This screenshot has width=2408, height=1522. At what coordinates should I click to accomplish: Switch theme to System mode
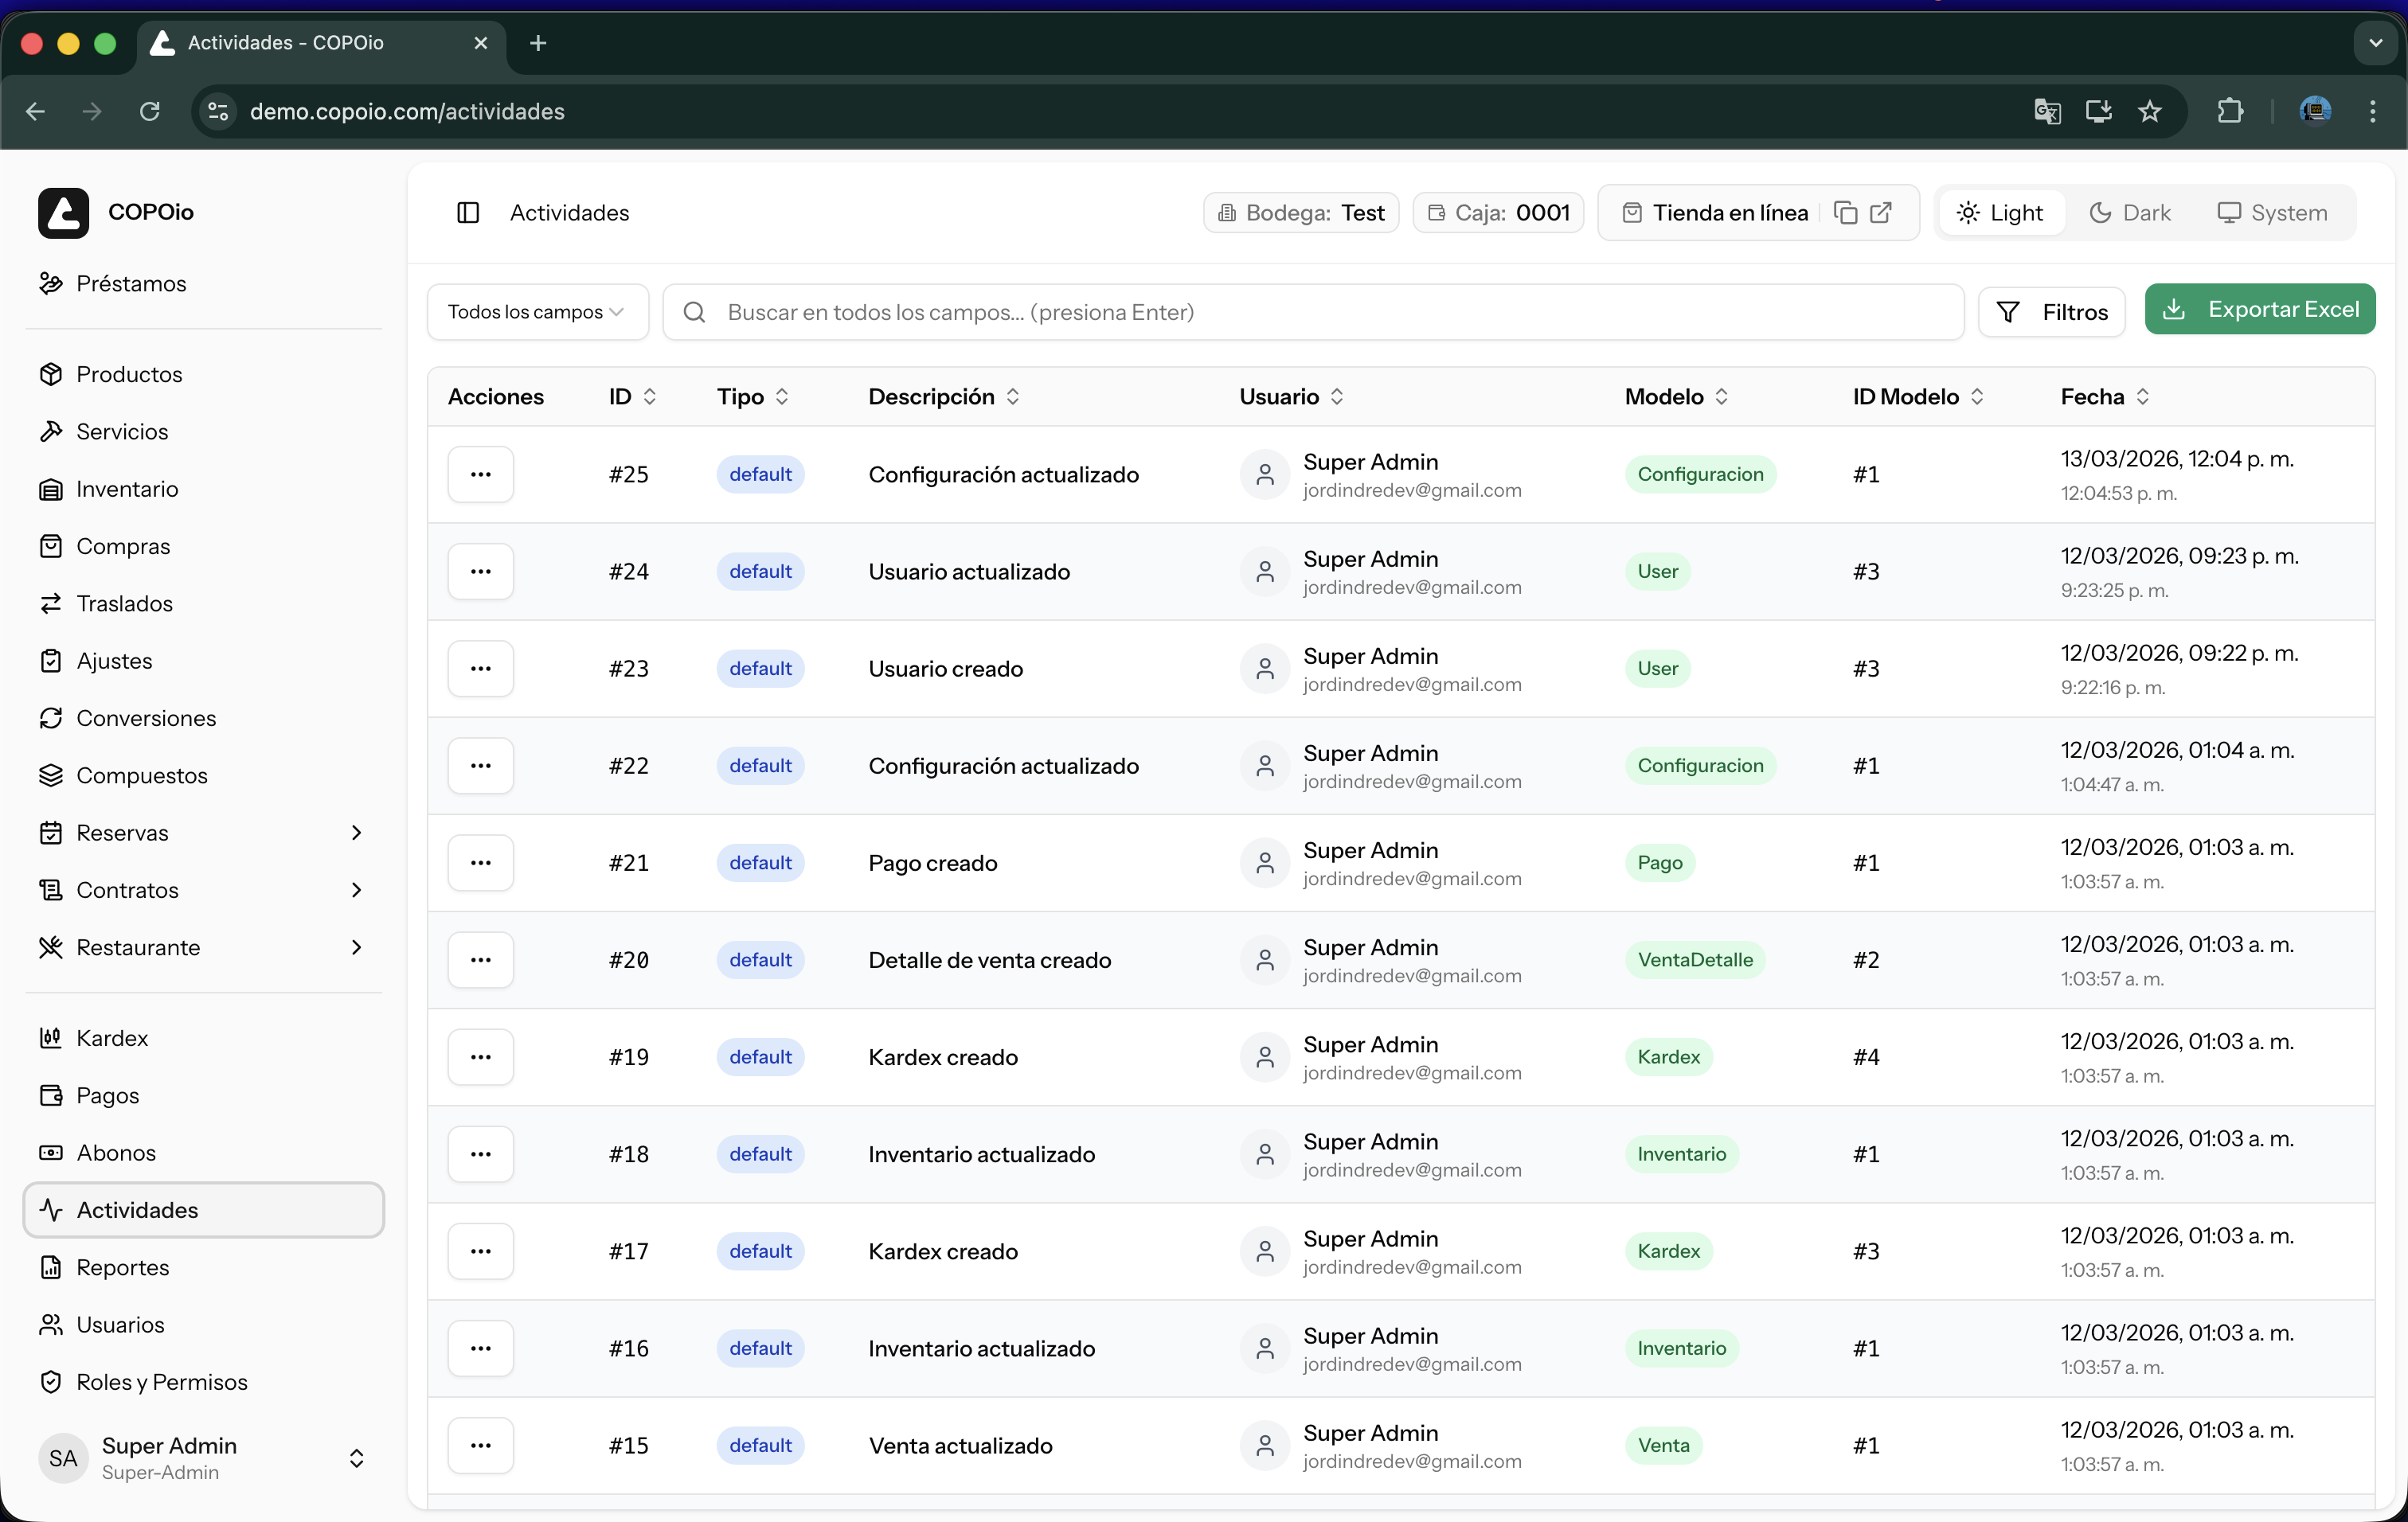2272,213
